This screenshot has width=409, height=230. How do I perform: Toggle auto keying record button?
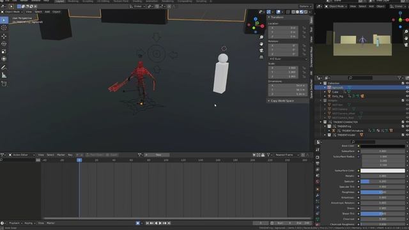pos(138,223)
